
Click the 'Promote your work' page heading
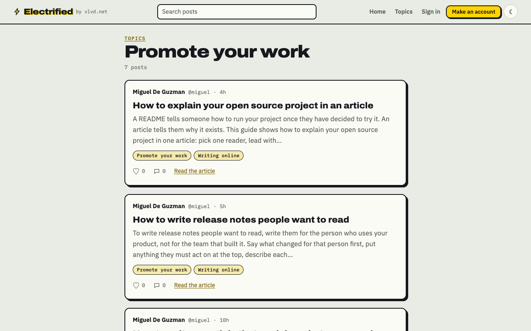(217, 52)
